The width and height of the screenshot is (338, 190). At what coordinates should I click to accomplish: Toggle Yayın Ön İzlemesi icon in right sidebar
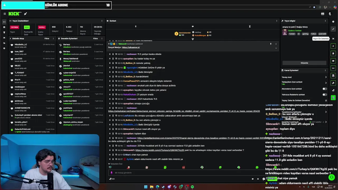click(333, 39)
